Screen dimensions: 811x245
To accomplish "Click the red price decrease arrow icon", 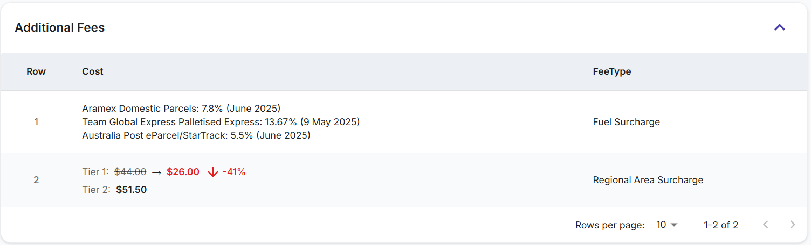I will [213, 172].
